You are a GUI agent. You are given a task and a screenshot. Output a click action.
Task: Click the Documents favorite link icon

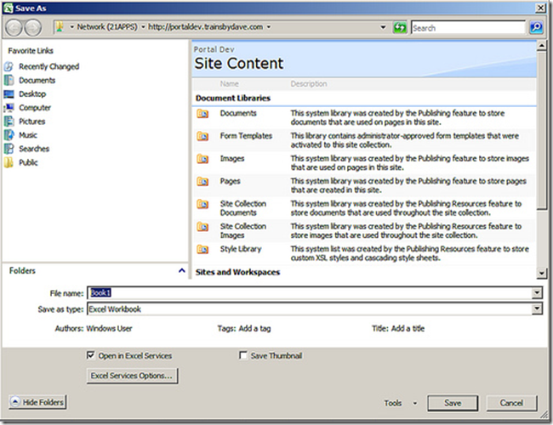(x=9, y=80)
